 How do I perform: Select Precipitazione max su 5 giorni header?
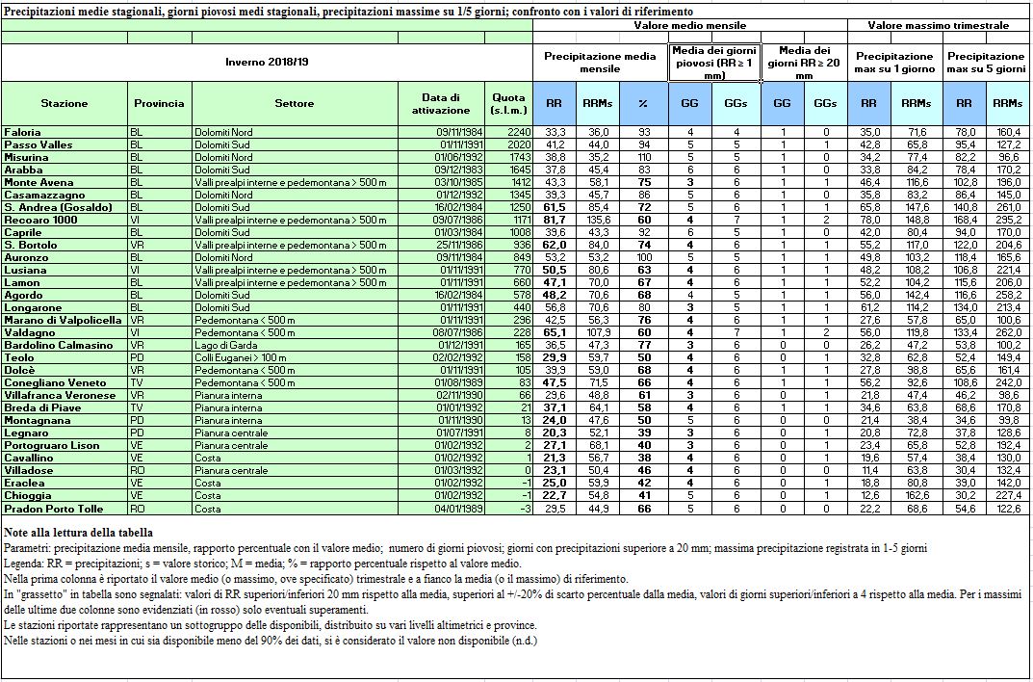tap(985, 63)
